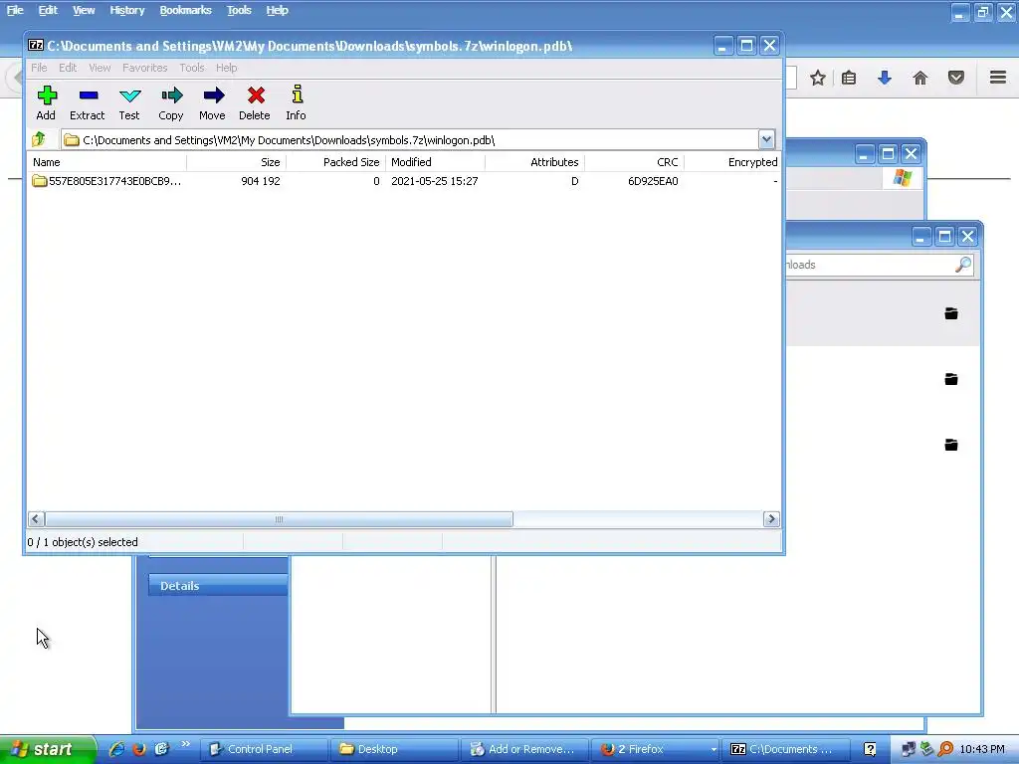This screenshot has width=1019, height=764.
Task: Switch to Desktop taskbar button
Action: coord(394,749)
